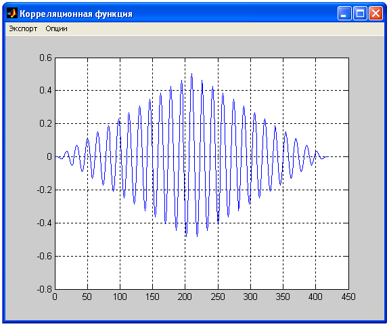Minimize the Корреляционная функция window
This screenshot has height=325, width=389.
[x=344, y=13]
